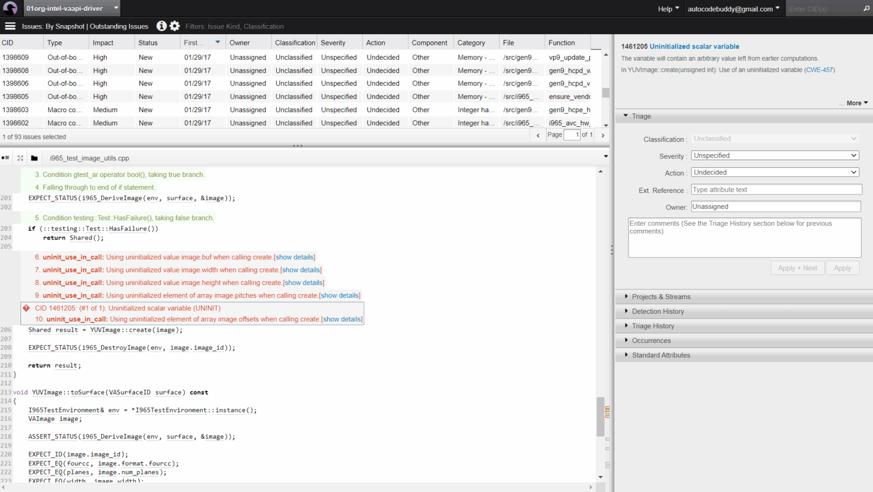Open the file tree folder icon
The height and width of the screenshot is (492, 873).
[x=34, y=158]
